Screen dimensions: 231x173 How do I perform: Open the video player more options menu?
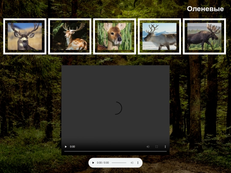(165, 147)
